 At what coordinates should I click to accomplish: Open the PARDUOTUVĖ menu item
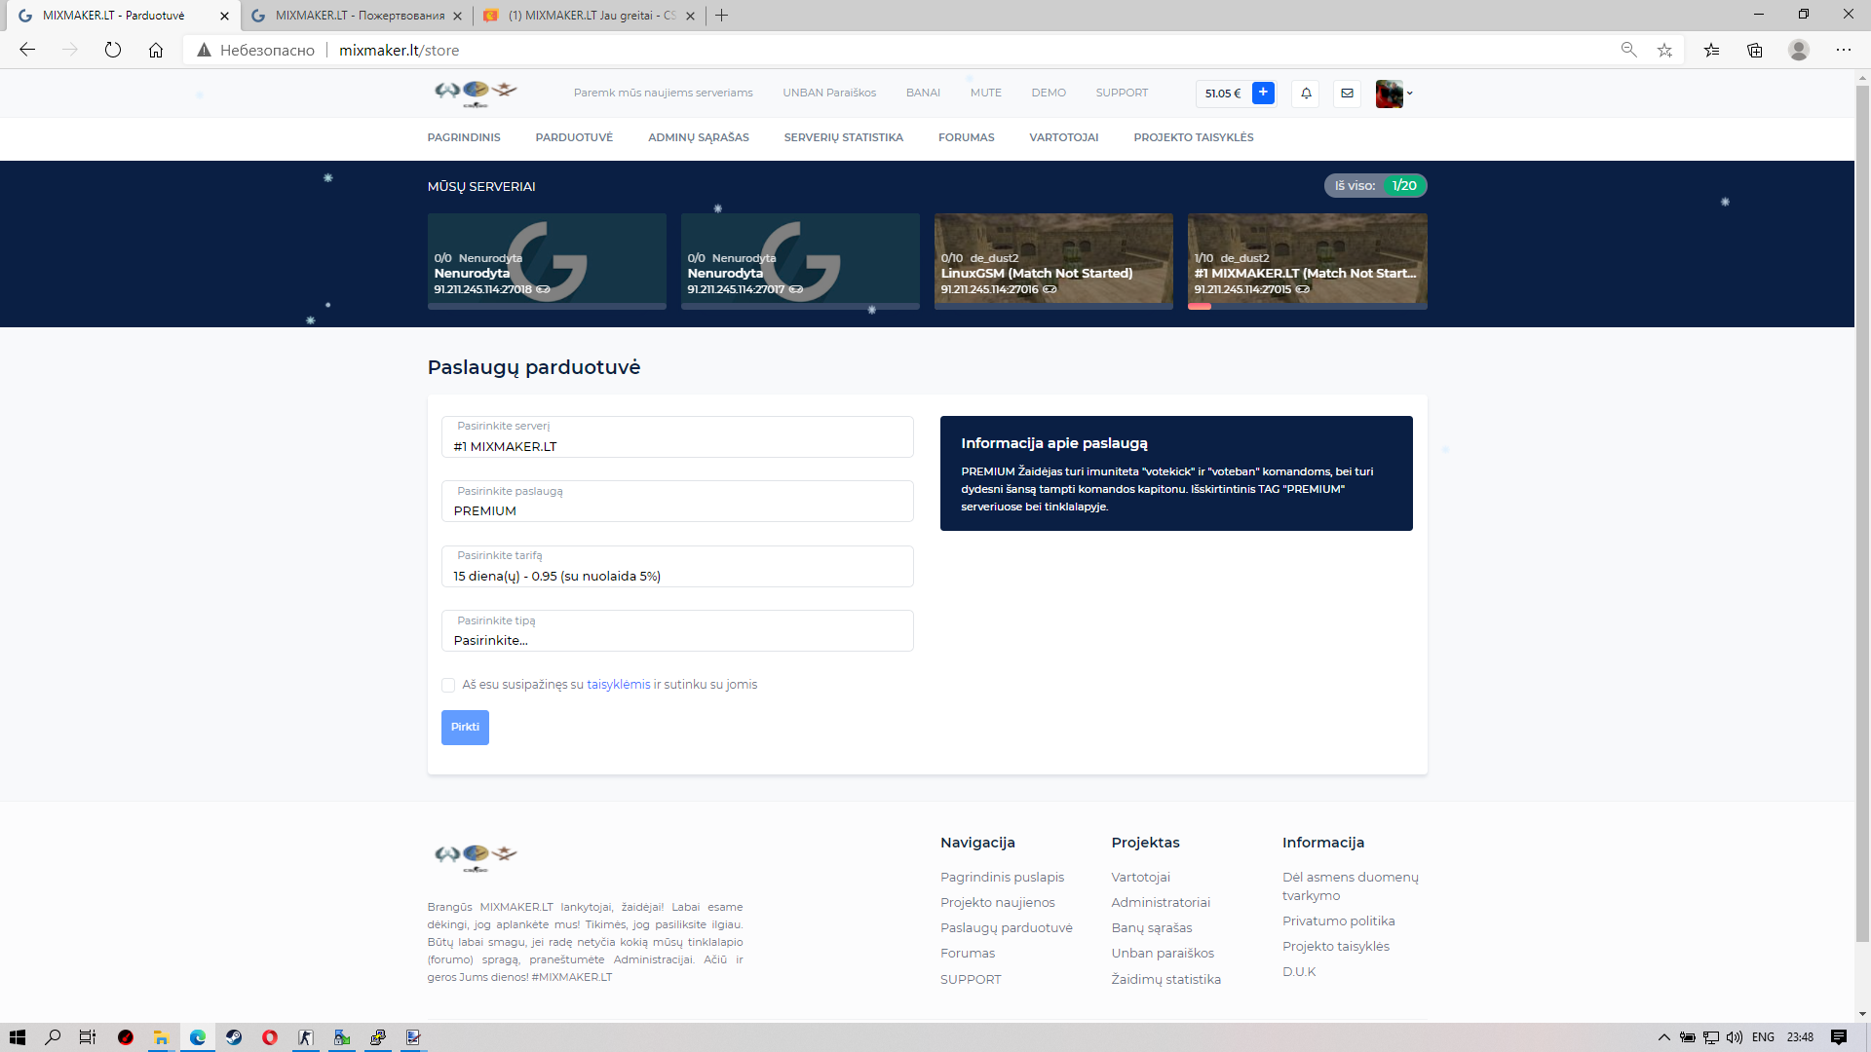click(x=574, y=137)
